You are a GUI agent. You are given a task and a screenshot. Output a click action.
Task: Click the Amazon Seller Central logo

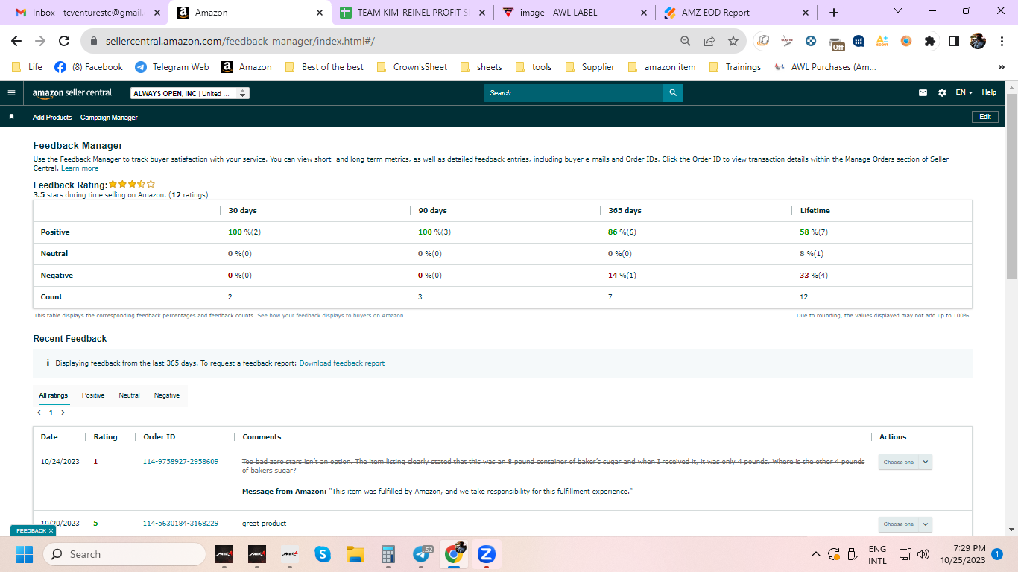(x=72, y=93)
